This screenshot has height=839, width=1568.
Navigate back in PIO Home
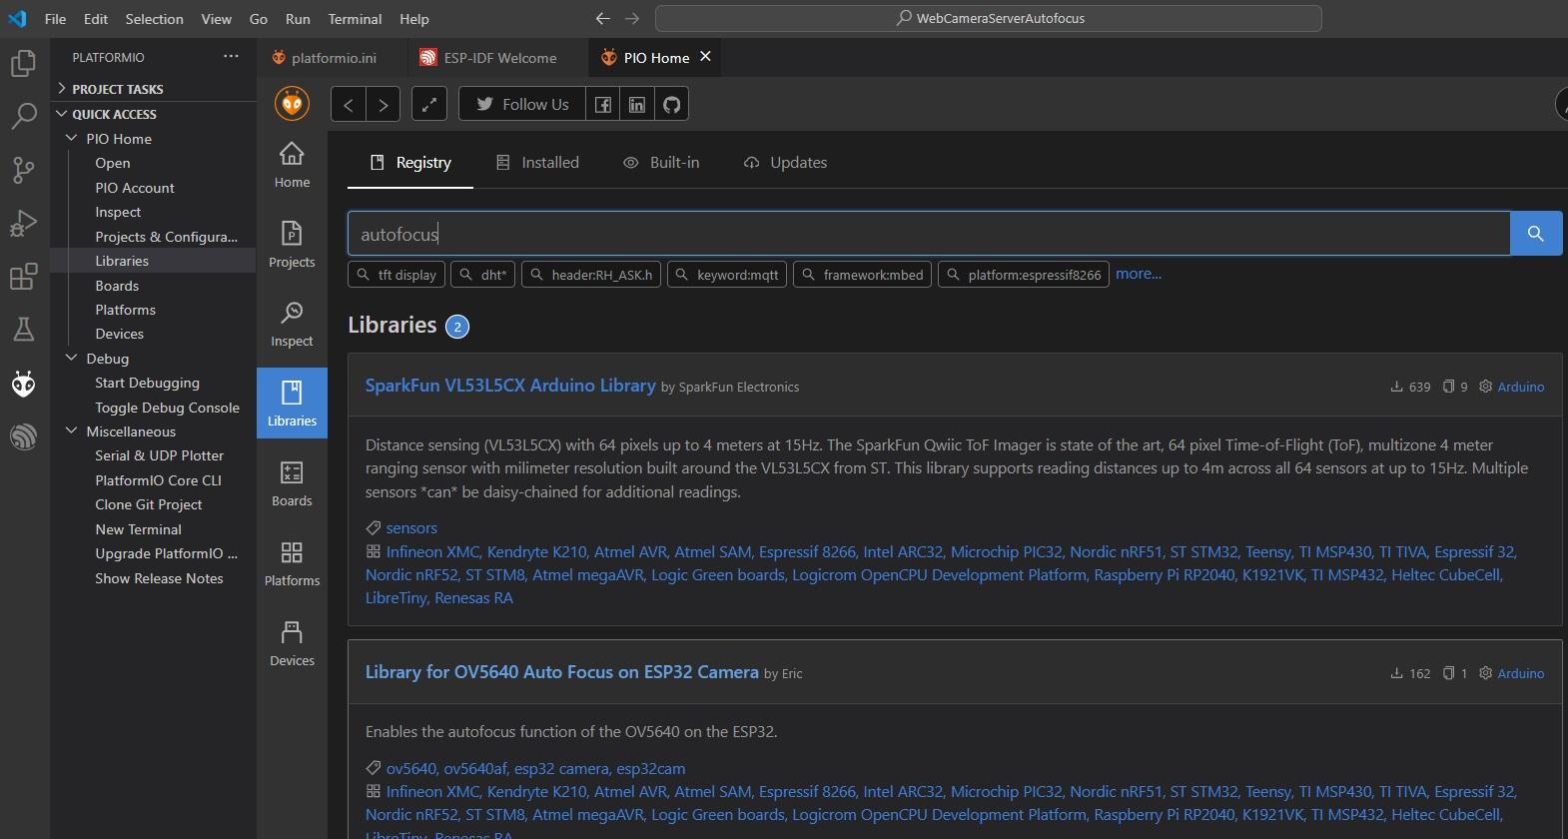pos(348,104)
